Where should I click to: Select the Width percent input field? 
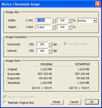click(62, 20)
